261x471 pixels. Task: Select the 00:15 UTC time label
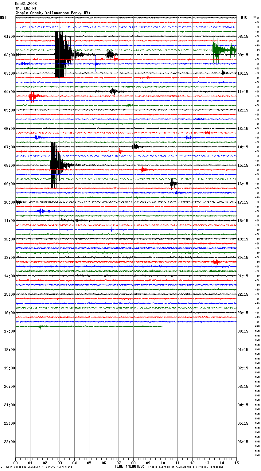pos(243,331)
